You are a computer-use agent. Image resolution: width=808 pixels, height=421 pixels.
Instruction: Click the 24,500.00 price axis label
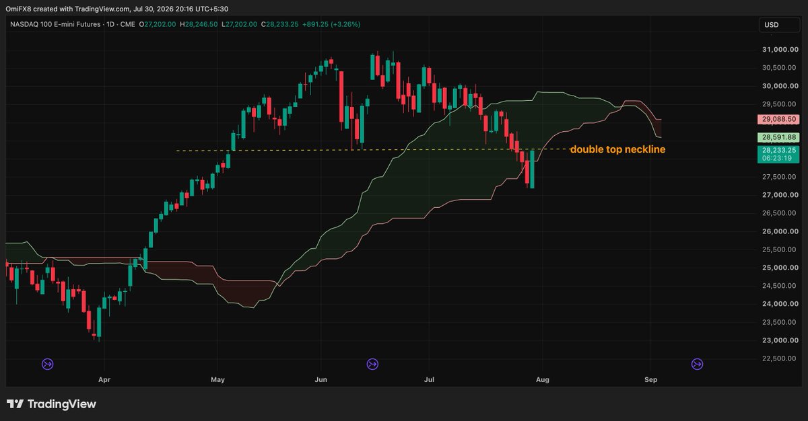[x=780, y=286]
